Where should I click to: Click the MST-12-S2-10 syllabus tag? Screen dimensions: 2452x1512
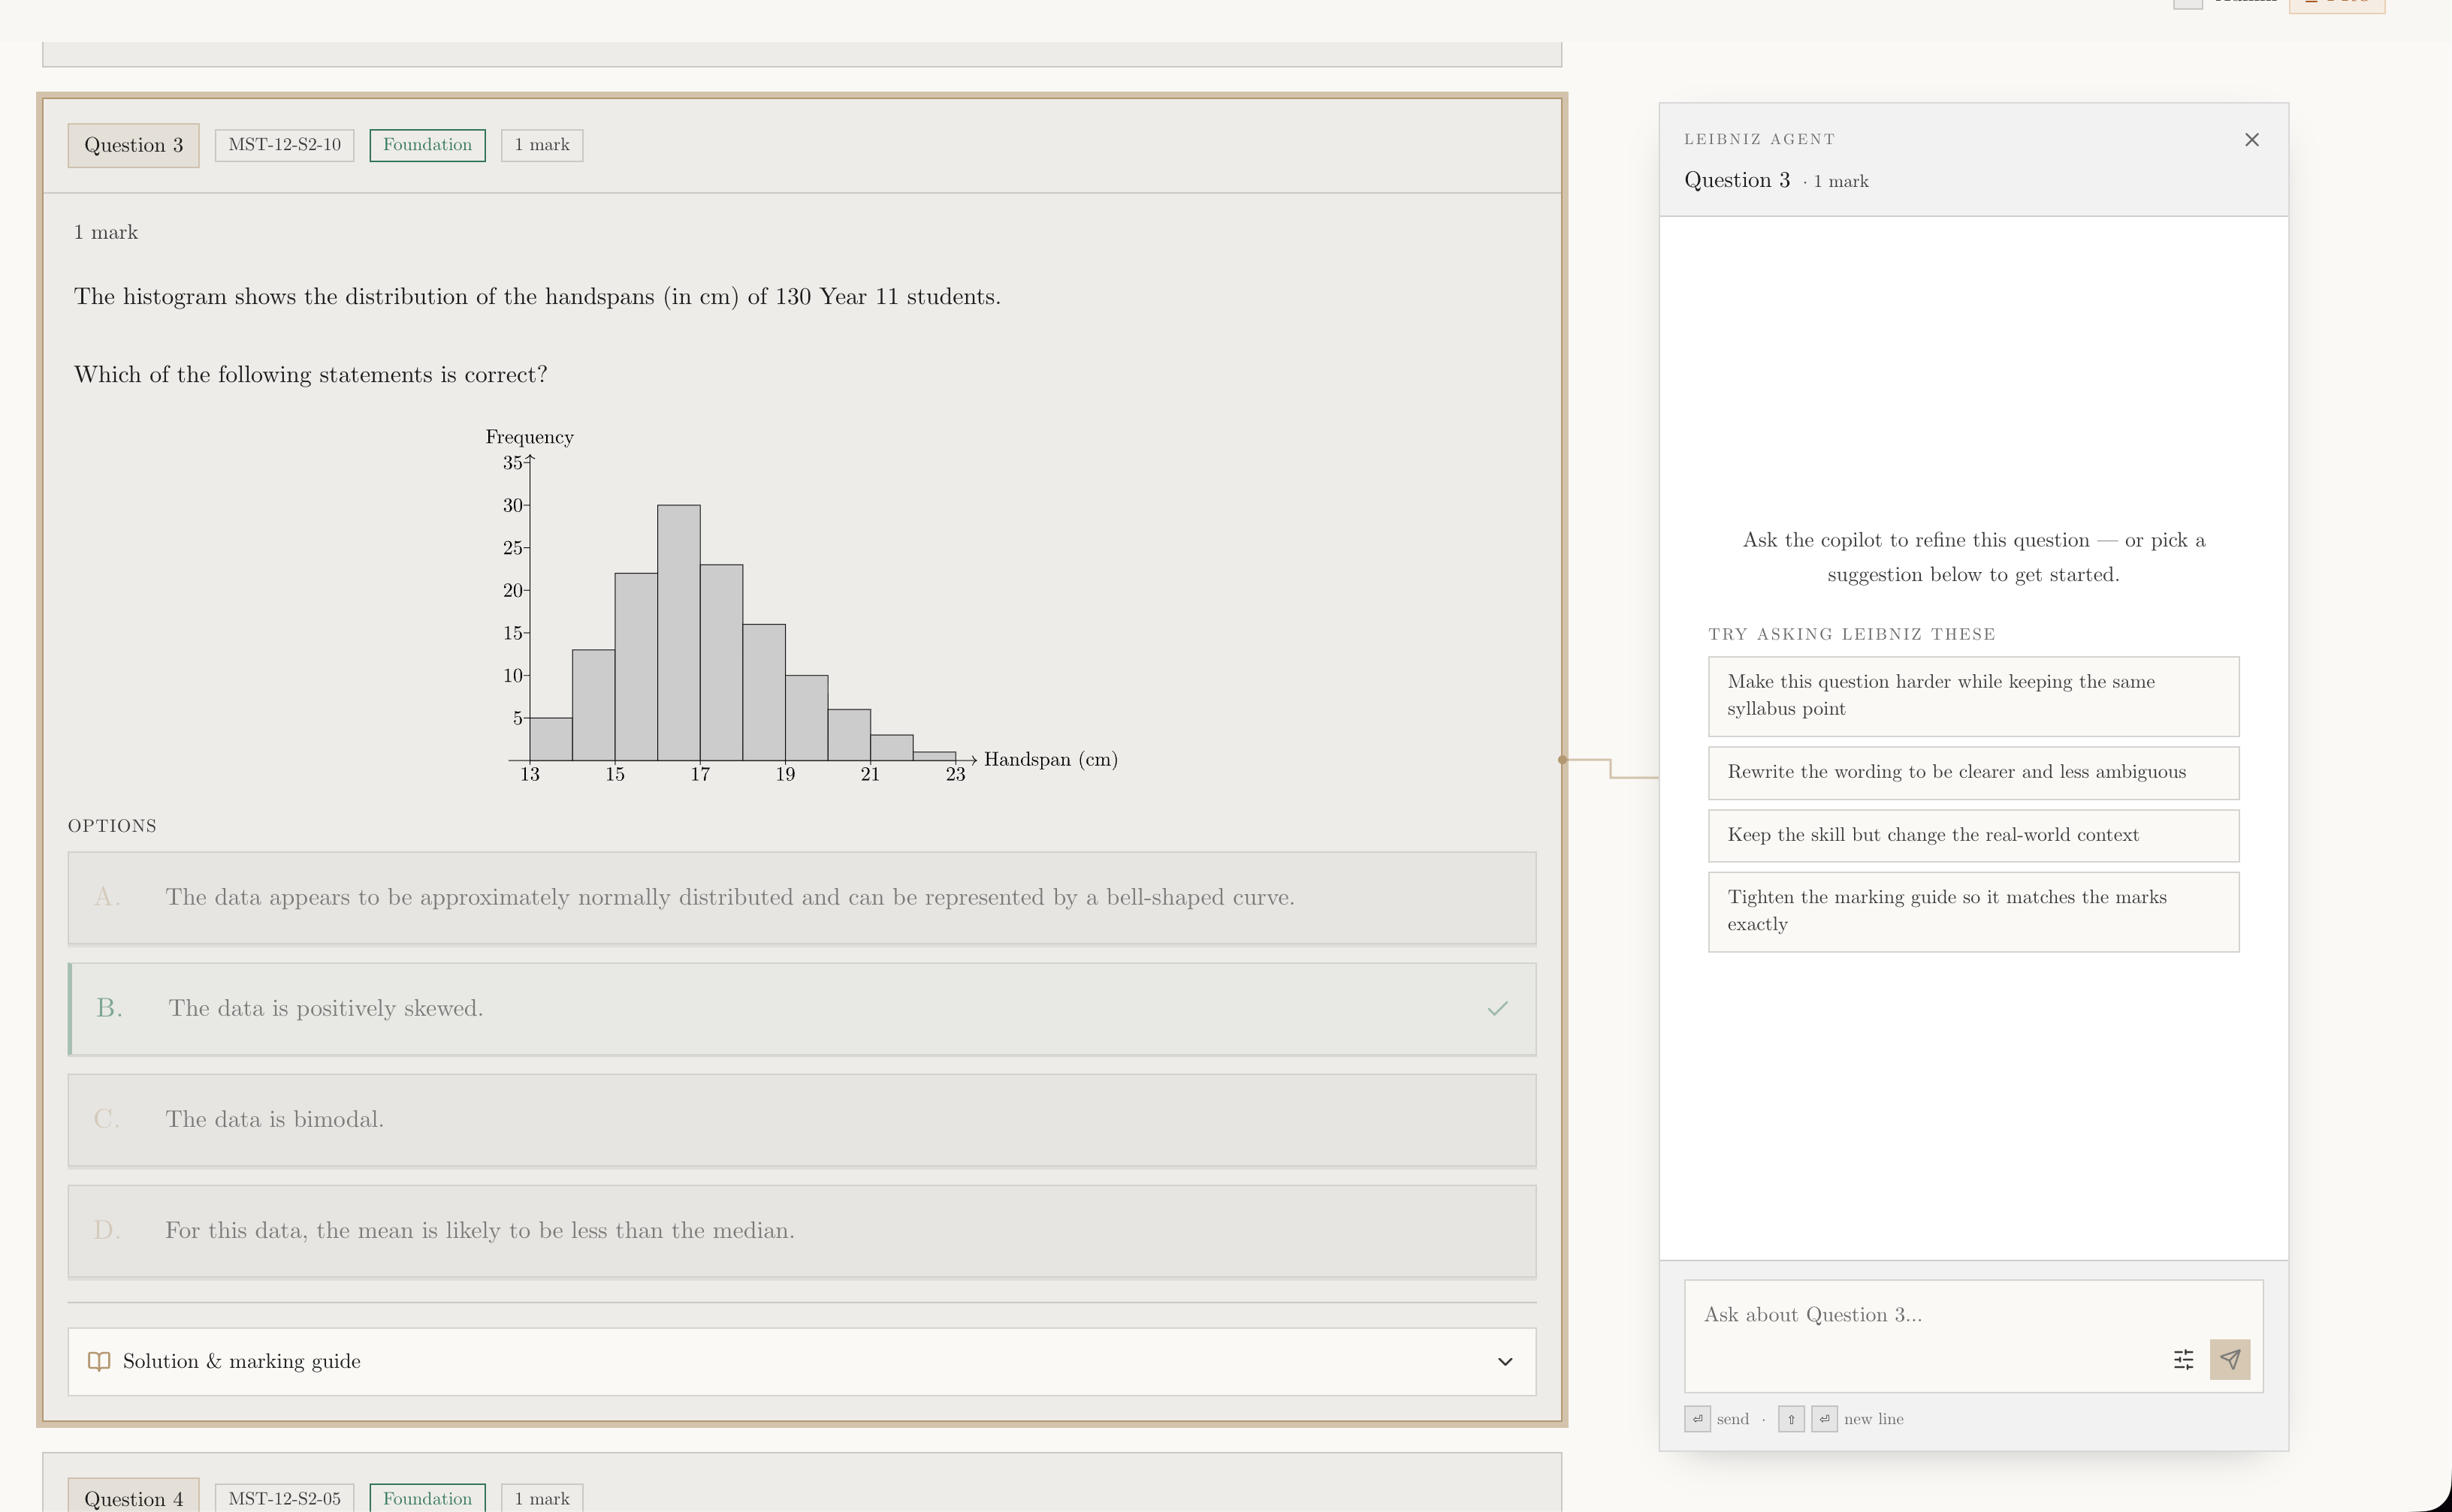284,145
